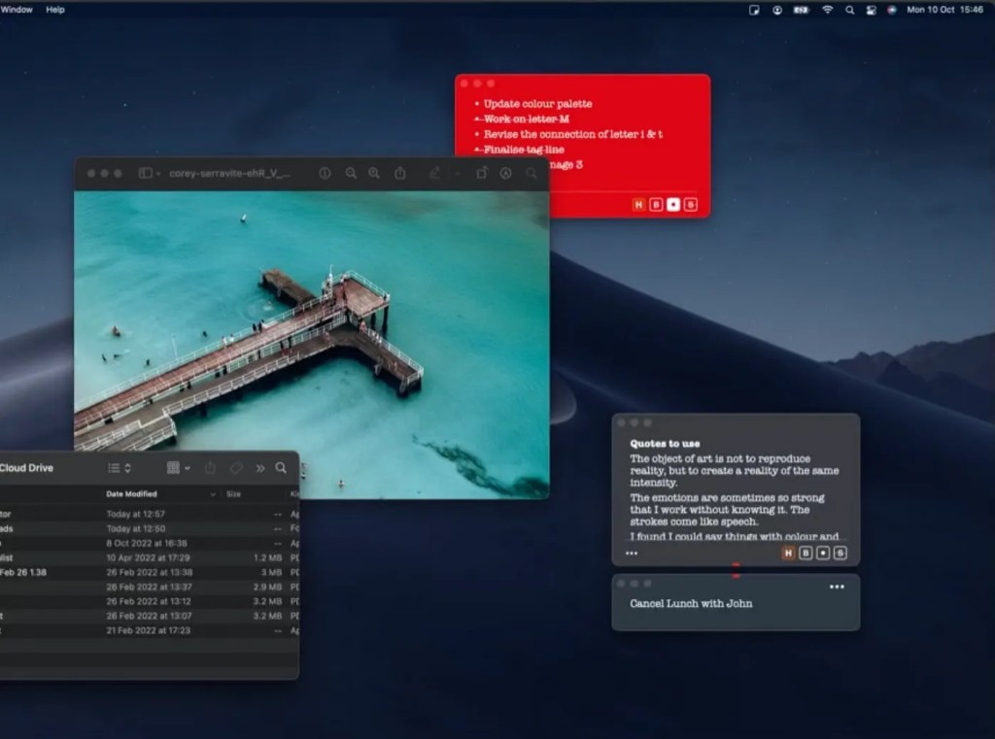Click the 'Cancel Lunch with John' note text

point(691,603)
